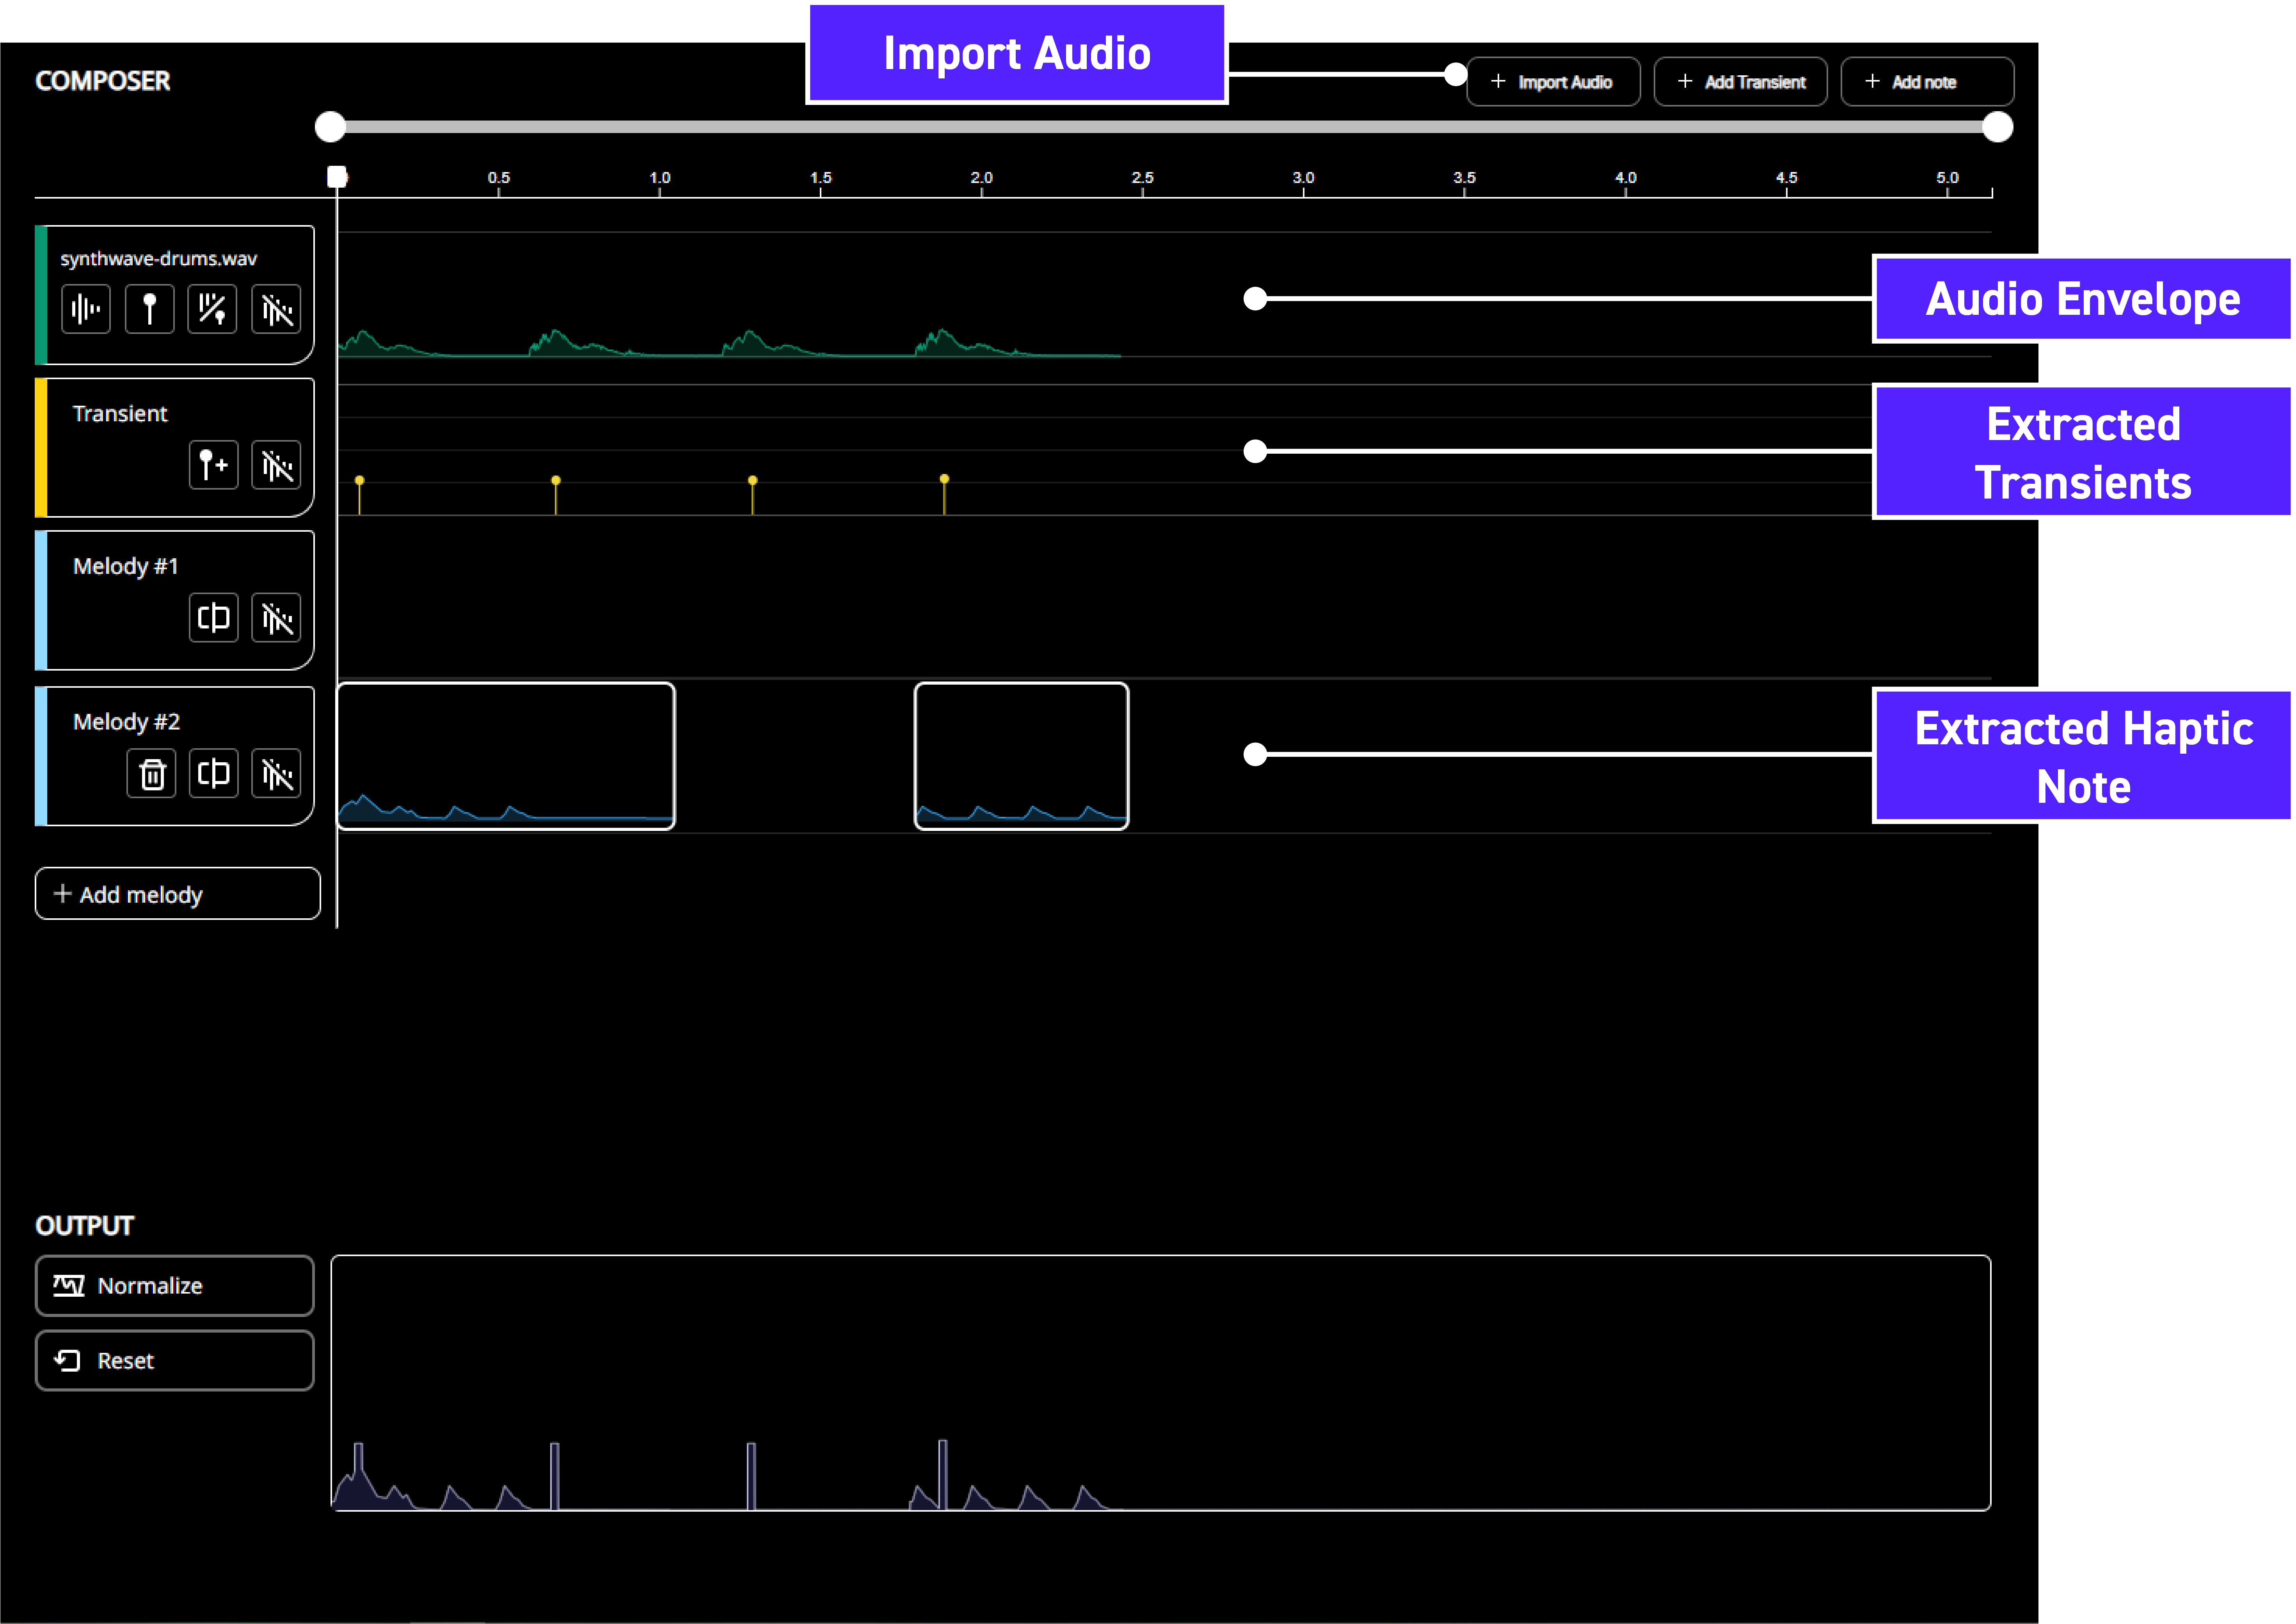
Task: Mute the Transient track
Action: [276, 465]
